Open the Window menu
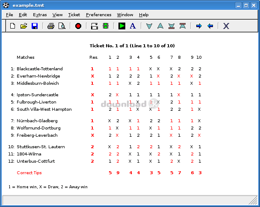The image size is (260, 207). [x=125, y=15]
